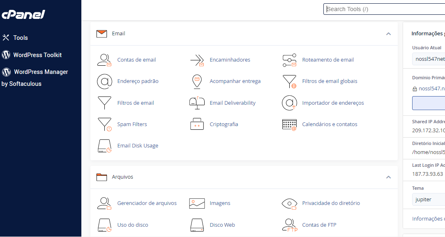
Task: Open Tools in the sidebar
Action: coord(21,38)
